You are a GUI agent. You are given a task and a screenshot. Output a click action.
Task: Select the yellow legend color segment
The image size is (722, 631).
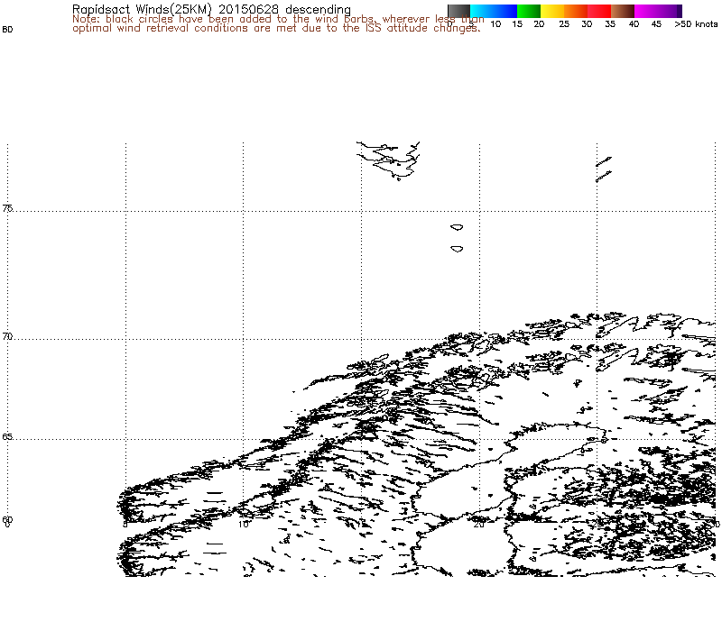pyautogui.click(x=552, y=11)
